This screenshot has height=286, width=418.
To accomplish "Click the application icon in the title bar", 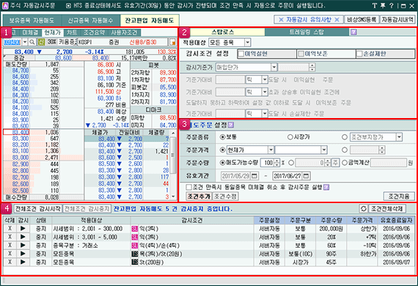I will [5, 5].
